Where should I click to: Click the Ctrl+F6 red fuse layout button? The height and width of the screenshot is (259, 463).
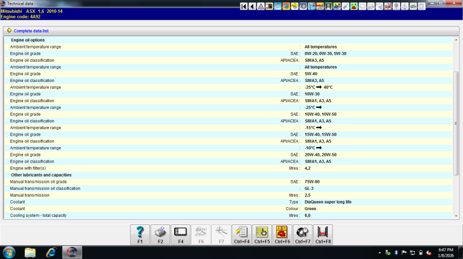(x=282, y=235)
